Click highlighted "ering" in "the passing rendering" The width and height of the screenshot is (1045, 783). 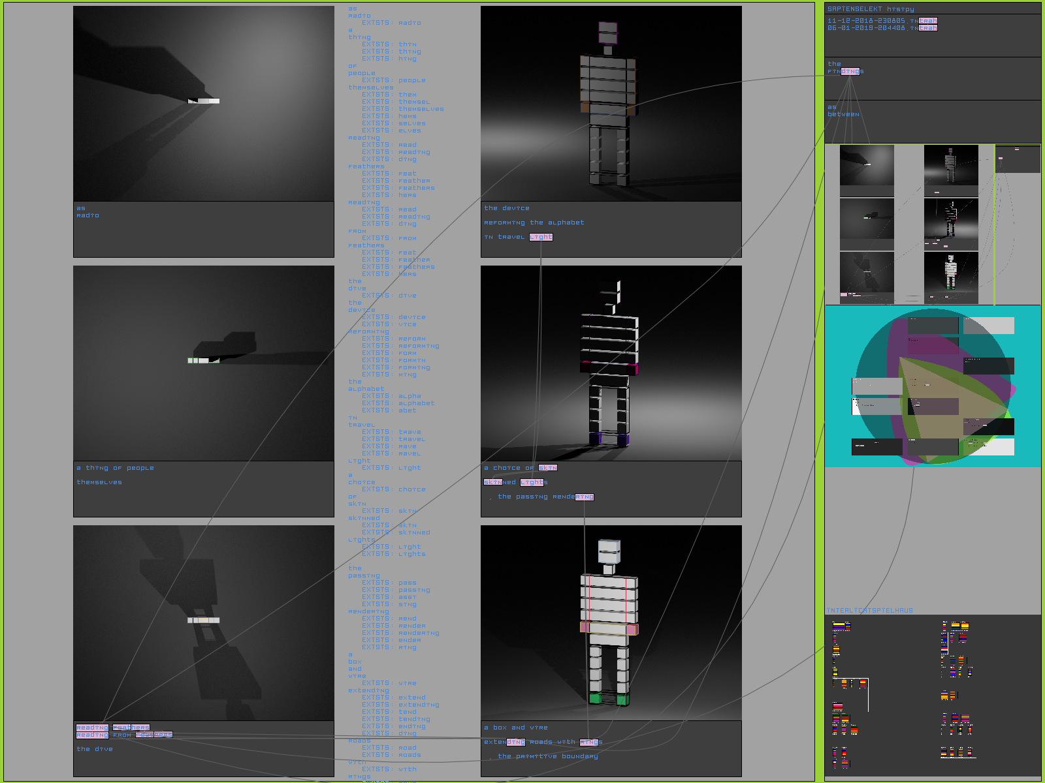(x=585, y=497)
